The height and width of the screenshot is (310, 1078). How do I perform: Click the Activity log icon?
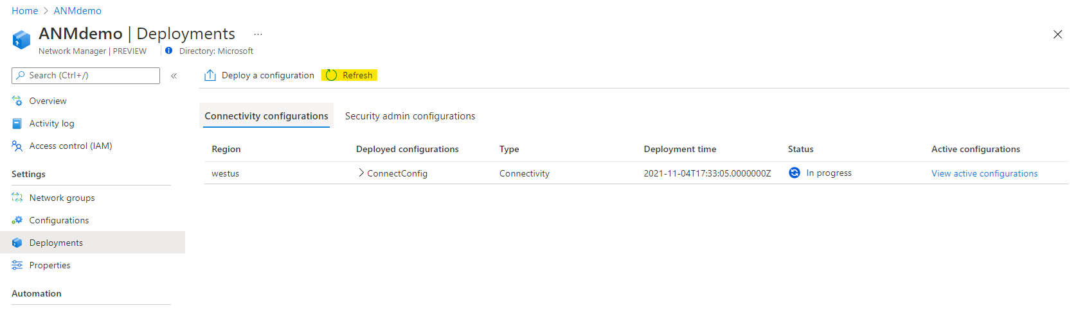coord(17,123)
